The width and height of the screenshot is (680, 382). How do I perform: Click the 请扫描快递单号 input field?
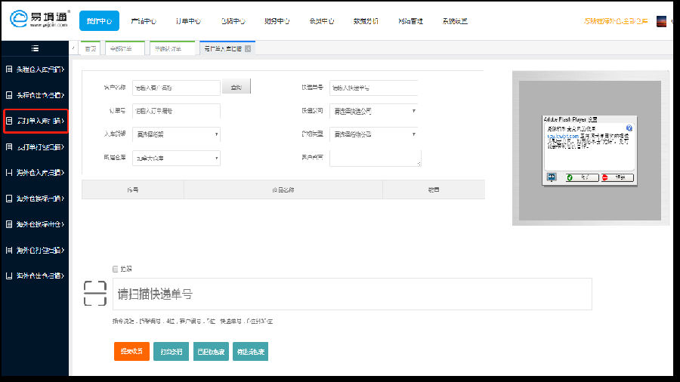(351, 294)
